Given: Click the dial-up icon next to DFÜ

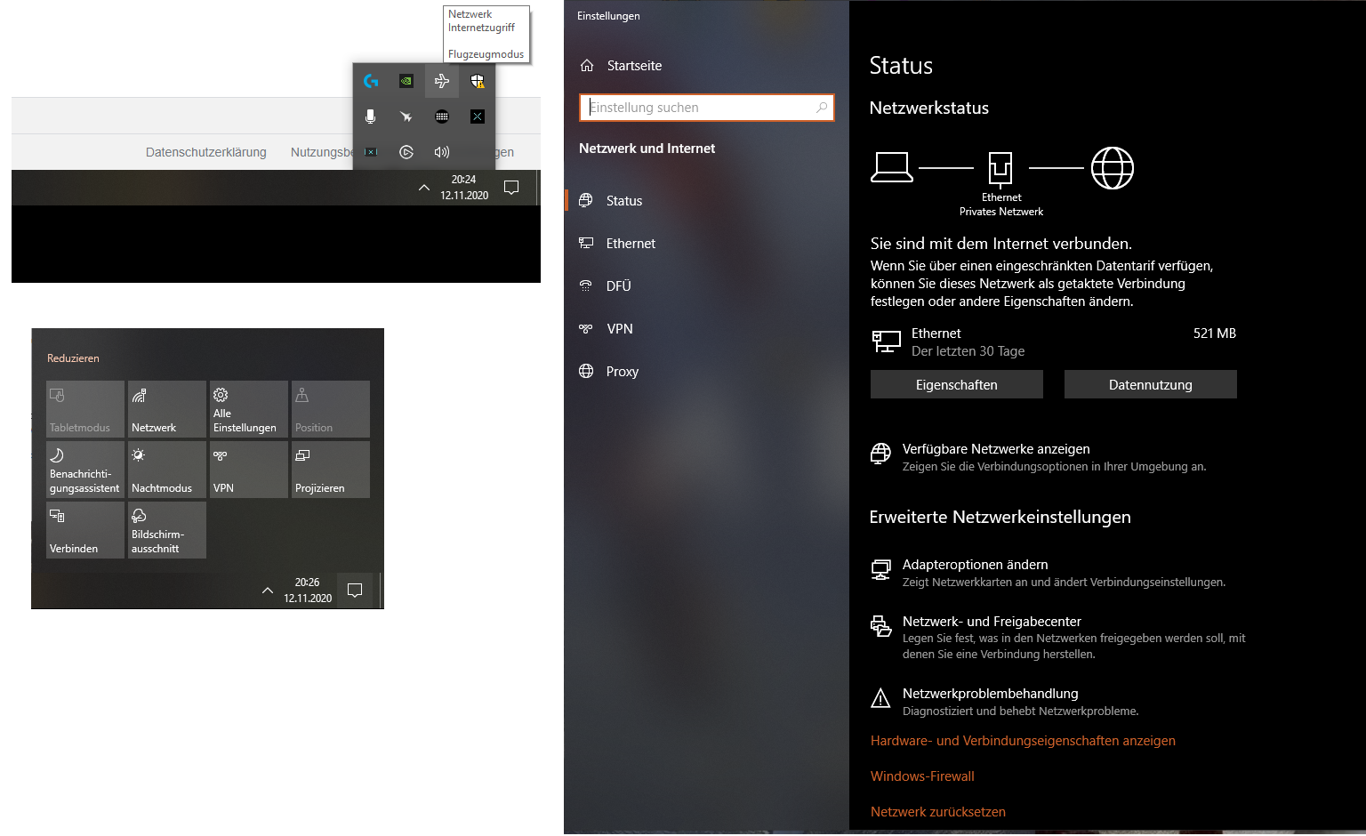Looking at the screenshot, I should click(x=586, y=285).
